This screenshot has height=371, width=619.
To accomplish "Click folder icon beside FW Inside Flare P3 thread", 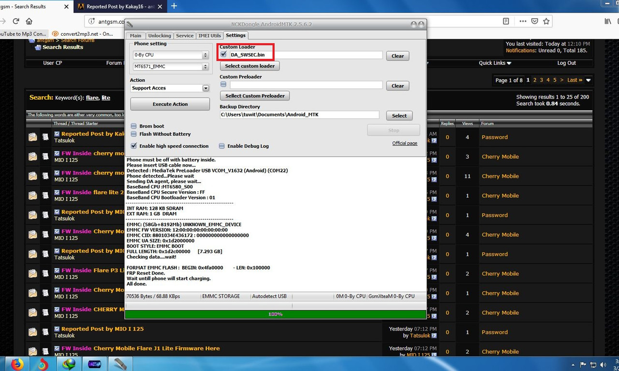I will coord(32,273).
